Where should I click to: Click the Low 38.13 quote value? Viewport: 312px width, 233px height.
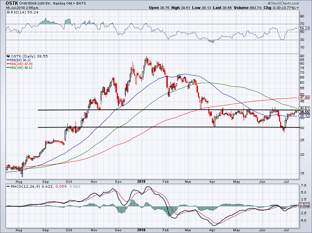coord(201,8)
